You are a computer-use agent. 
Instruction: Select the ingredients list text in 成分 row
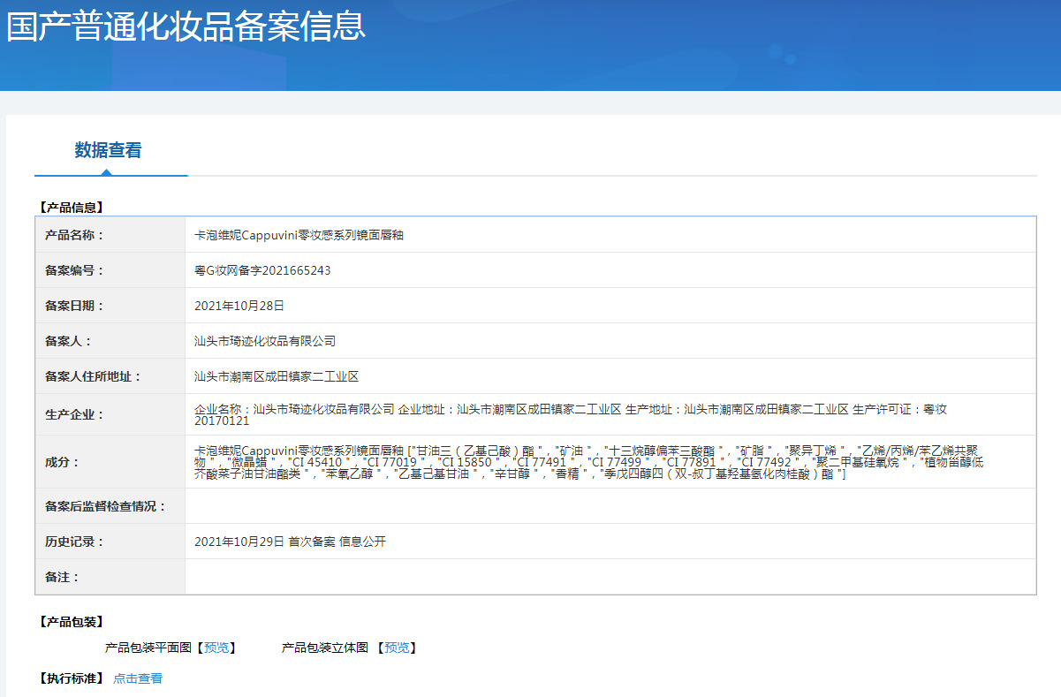(x=589, y=462)
